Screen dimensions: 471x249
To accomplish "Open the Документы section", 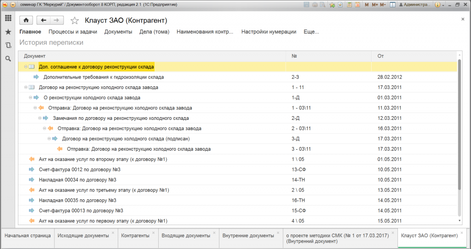I will pyautogui.click(x=118, y=32).
